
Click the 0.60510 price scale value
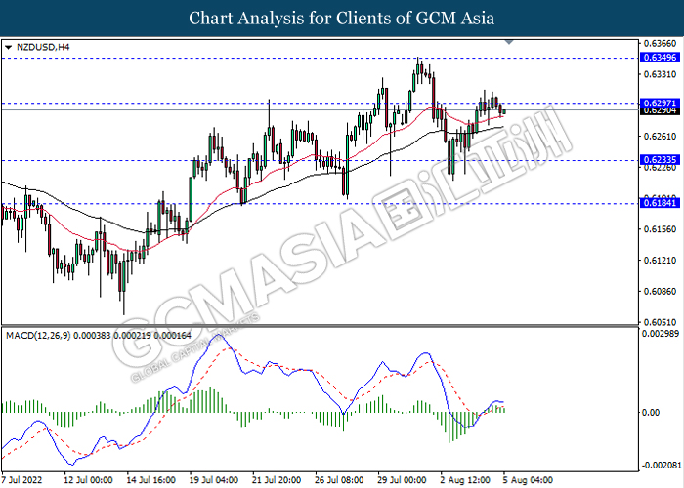click(660, 322)
